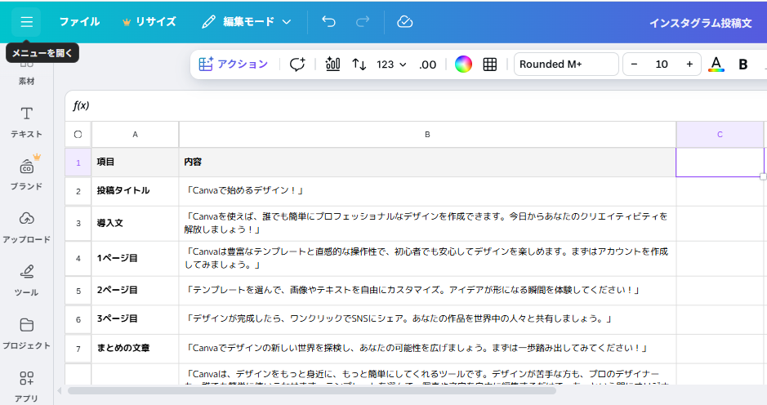Open the 素材 elements panel
This screenshot has height=405, width=767.
tap(26, 74)
